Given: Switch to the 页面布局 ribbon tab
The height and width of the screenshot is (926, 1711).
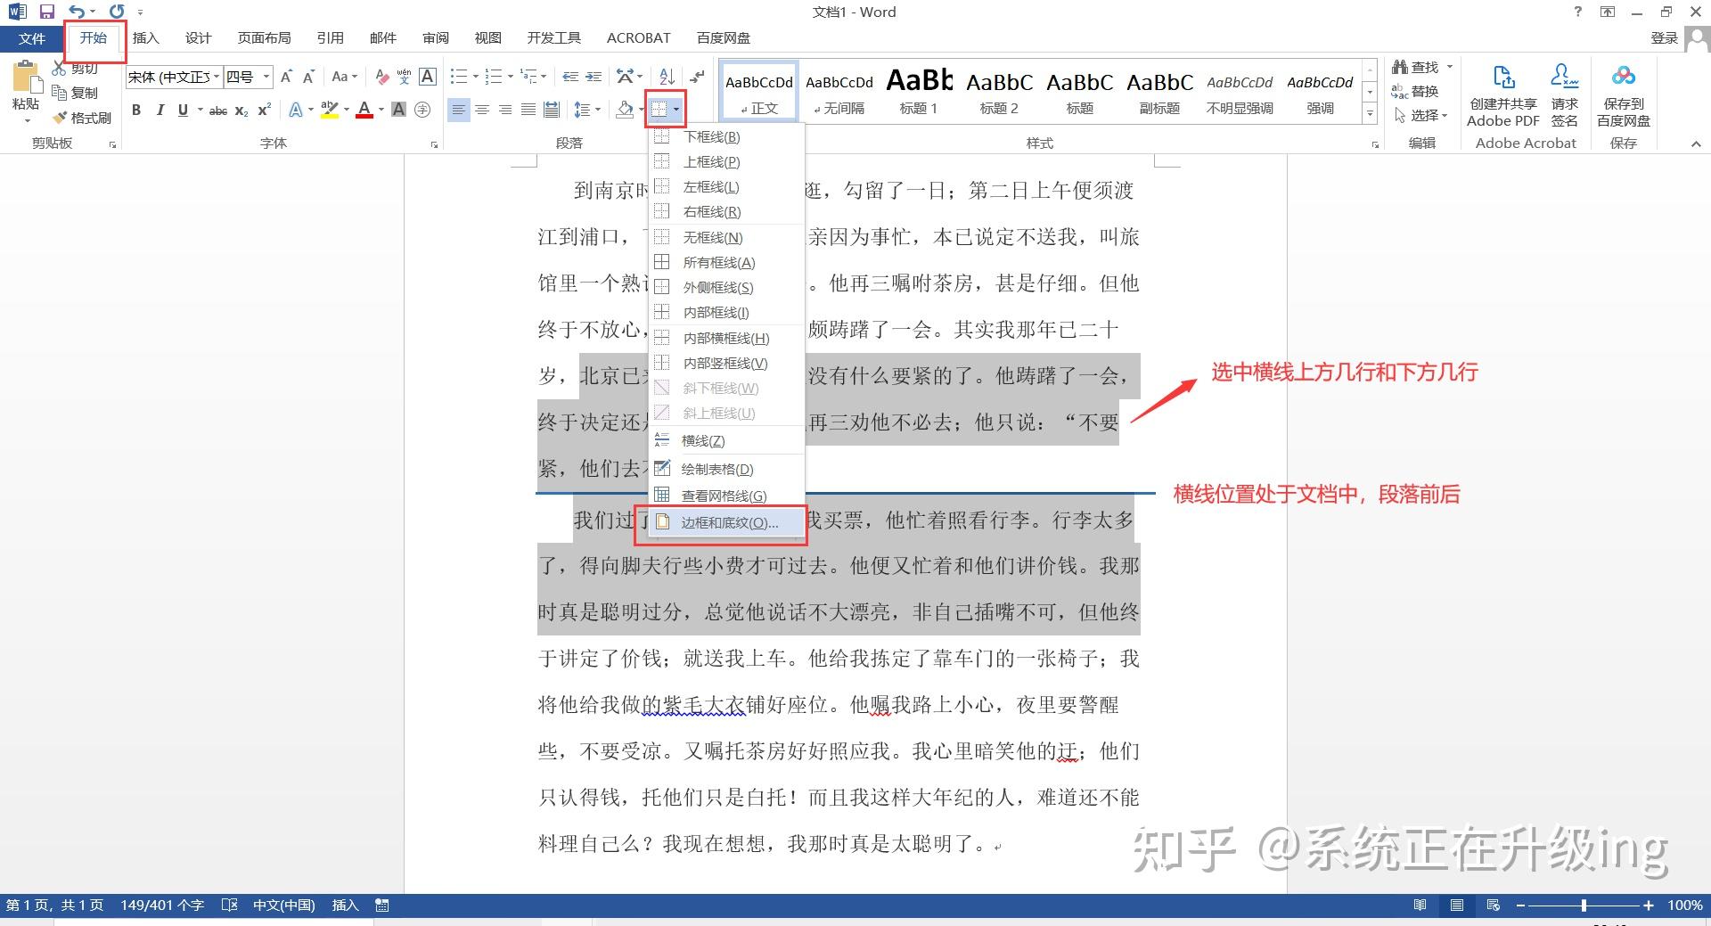Looking at the screenshot, I should pyautogui.click(x=264, y=37).
